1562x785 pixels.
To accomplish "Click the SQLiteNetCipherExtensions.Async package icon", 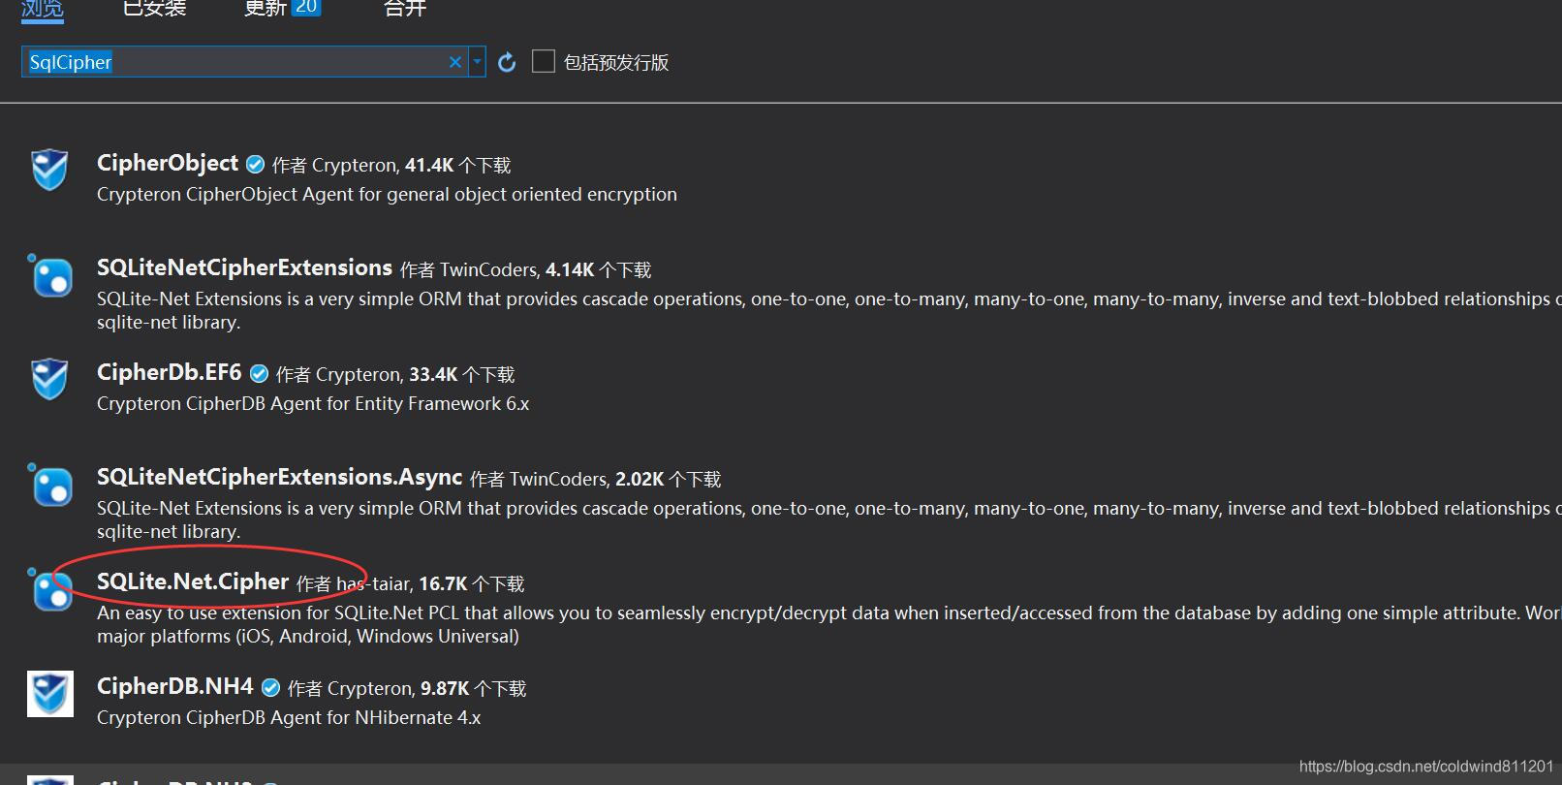I will pos(49,485).
